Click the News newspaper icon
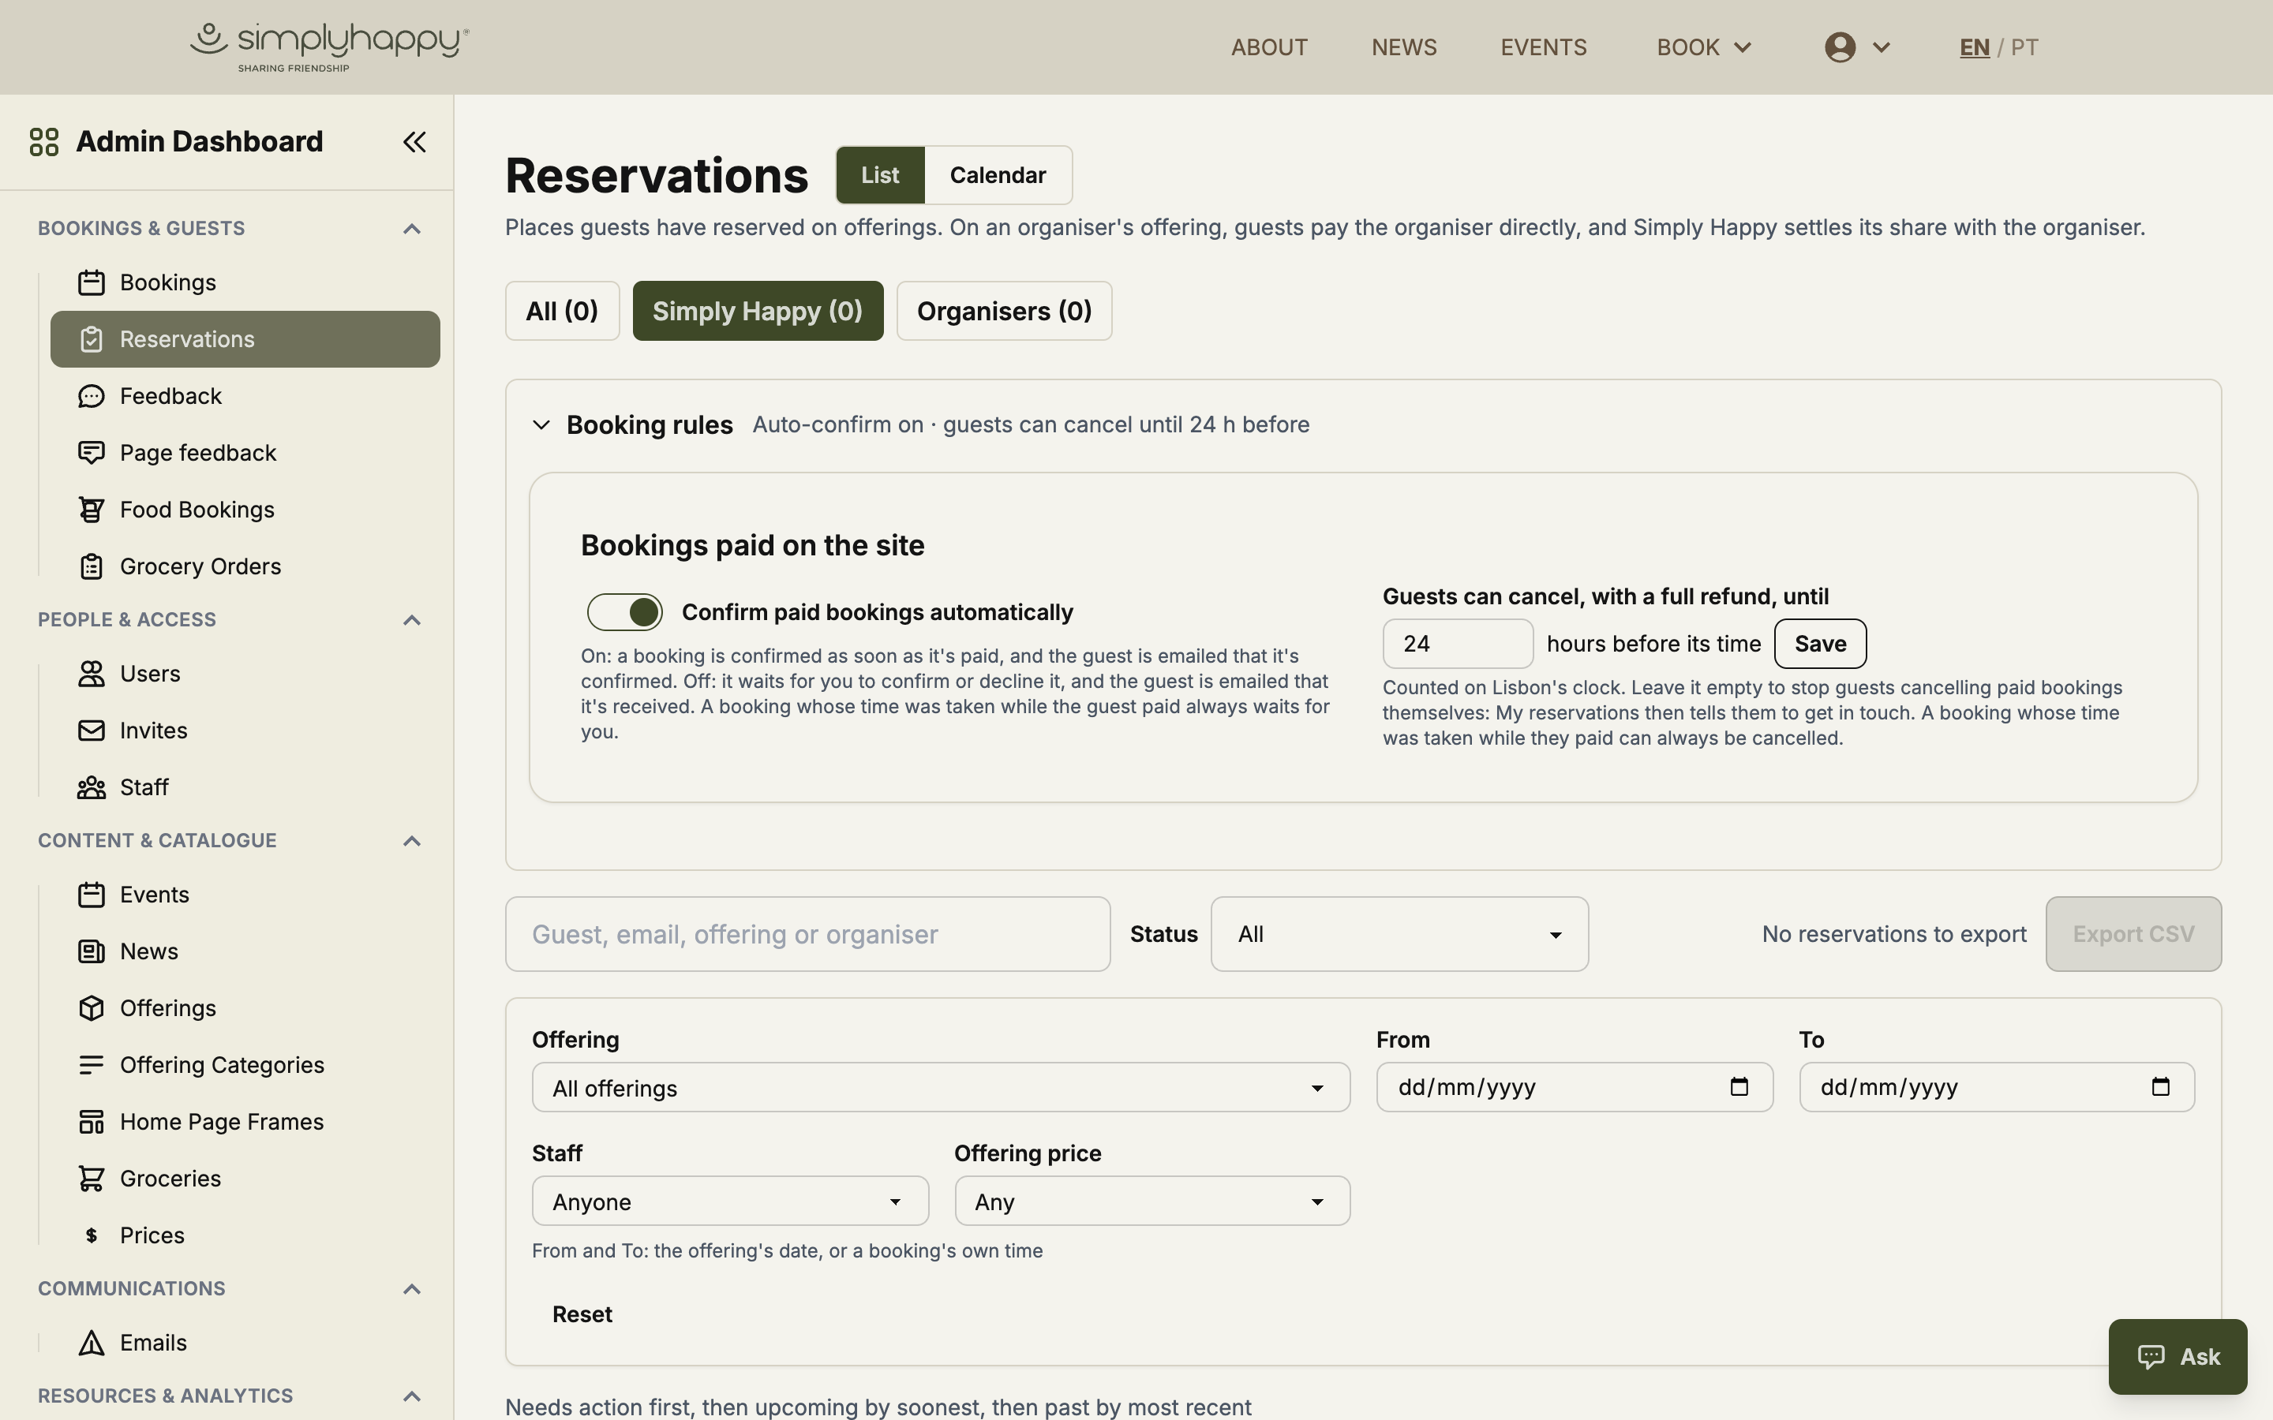 click(x=91, y=951)
